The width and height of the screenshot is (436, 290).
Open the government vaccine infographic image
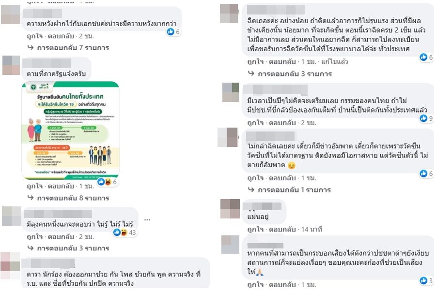click(70, 130)
